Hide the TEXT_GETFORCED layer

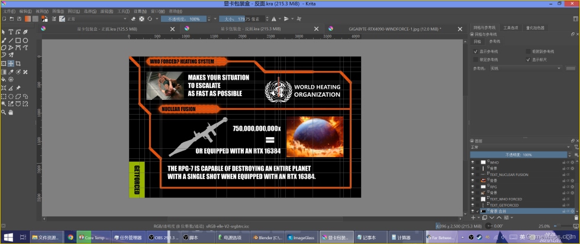pyautogui.click(x=472, y=205)
